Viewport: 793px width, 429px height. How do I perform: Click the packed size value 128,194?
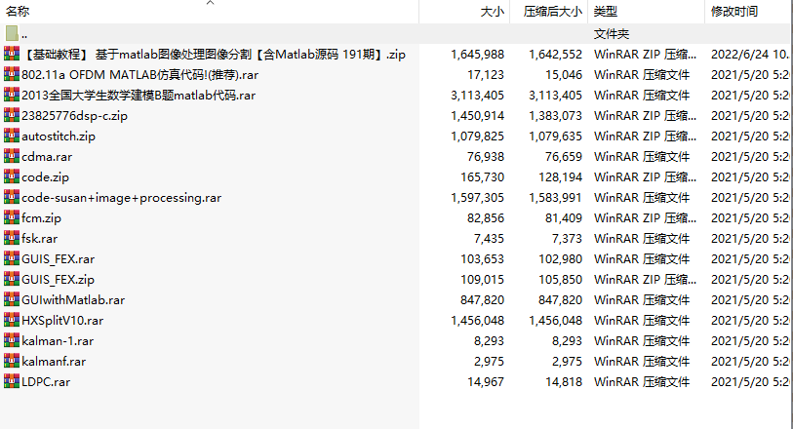[560, 176]
